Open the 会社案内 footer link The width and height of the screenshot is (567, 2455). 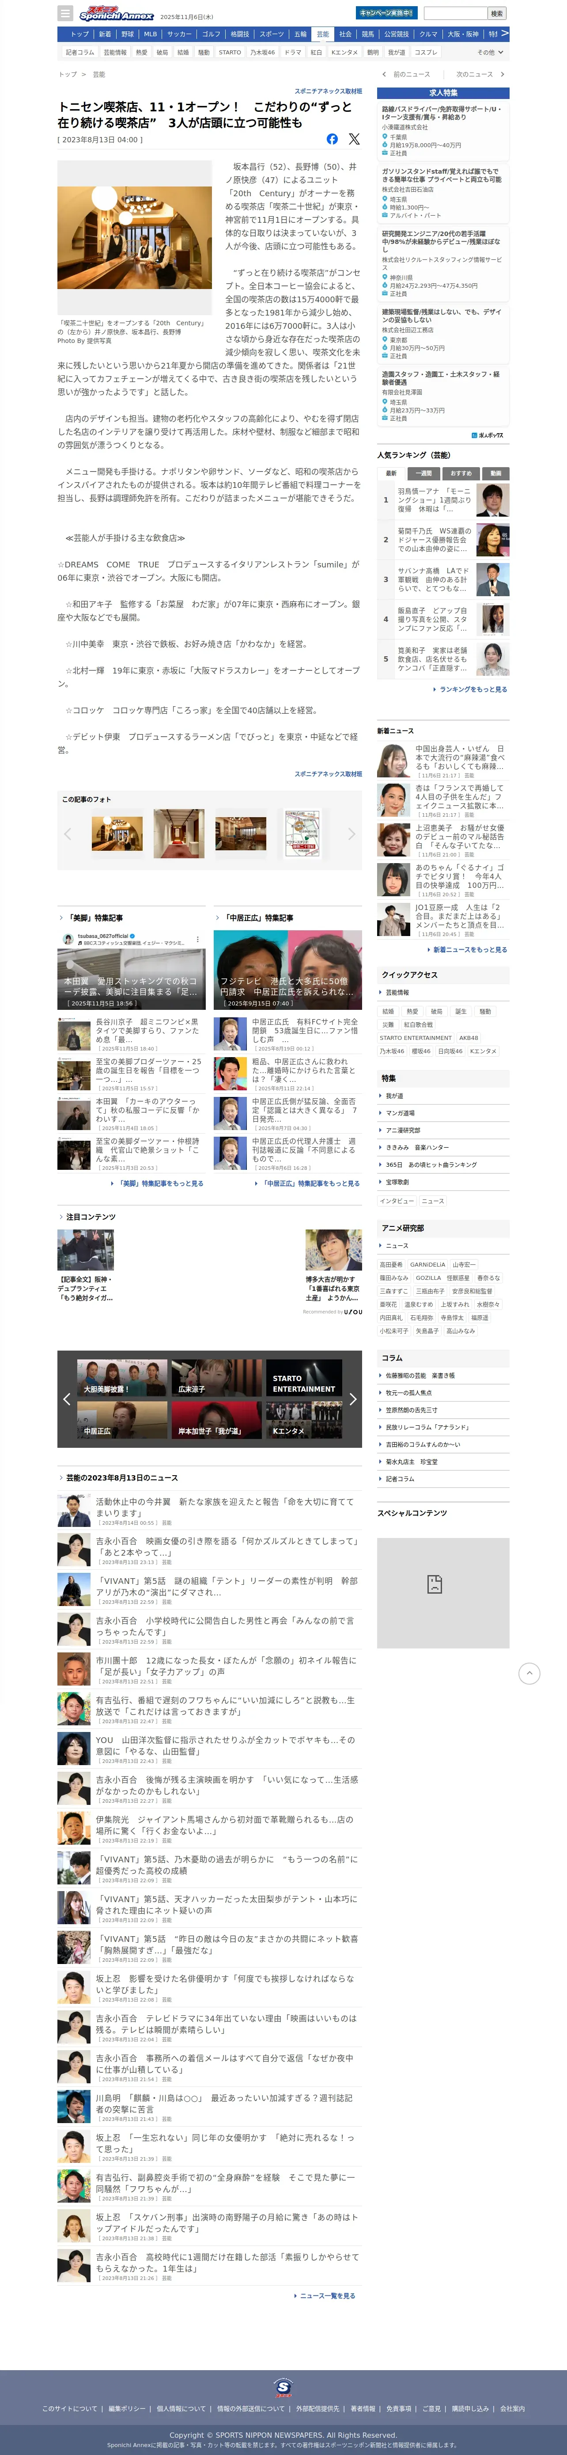pos(513,2408)
